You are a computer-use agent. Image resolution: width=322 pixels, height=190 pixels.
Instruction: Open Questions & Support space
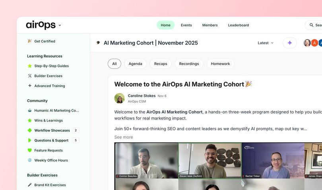[51, 140]
